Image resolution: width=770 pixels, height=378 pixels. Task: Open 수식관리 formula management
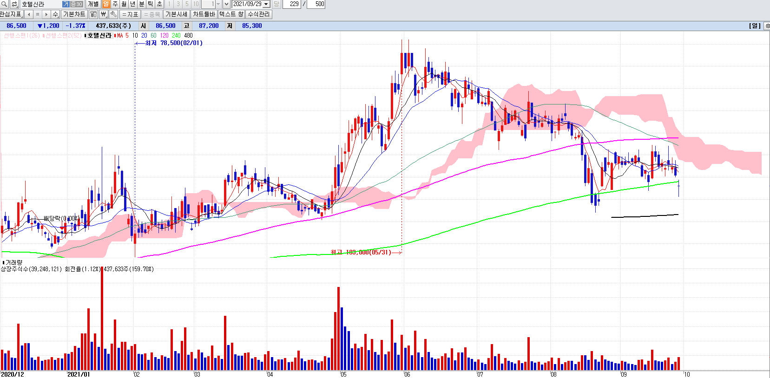[x=258, y=14]
